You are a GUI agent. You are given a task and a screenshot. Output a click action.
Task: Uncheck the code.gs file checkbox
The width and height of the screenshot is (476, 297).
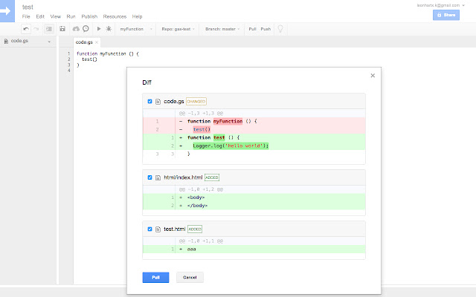(150, 101)
